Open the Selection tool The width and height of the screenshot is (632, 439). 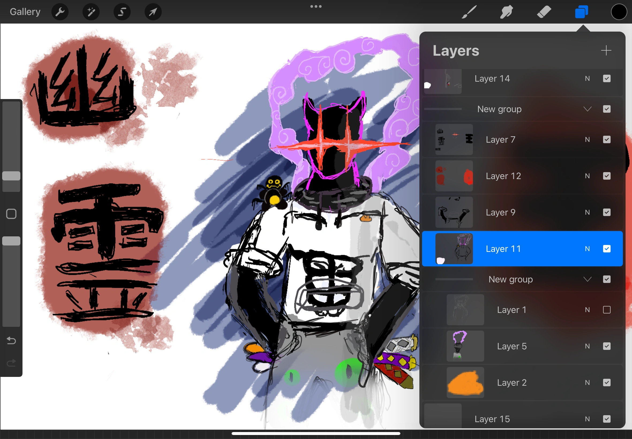(x=122, y=12)
